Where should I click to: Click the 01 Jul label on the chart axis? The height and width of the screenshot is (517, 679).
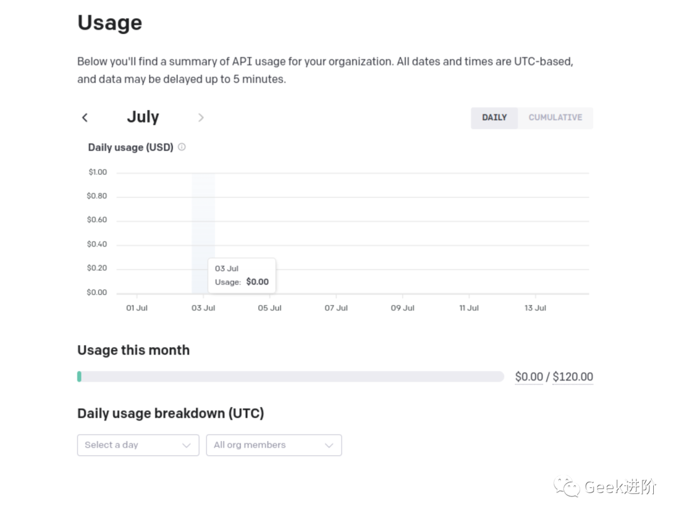tap(137, 308)
